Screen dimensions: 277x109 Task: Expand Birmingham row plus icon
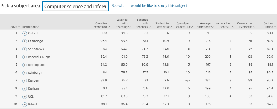click(x=25, y=65)
